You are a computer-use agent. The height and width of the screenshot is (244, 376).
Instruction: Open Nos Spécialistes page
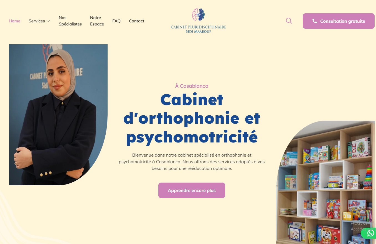70,21
